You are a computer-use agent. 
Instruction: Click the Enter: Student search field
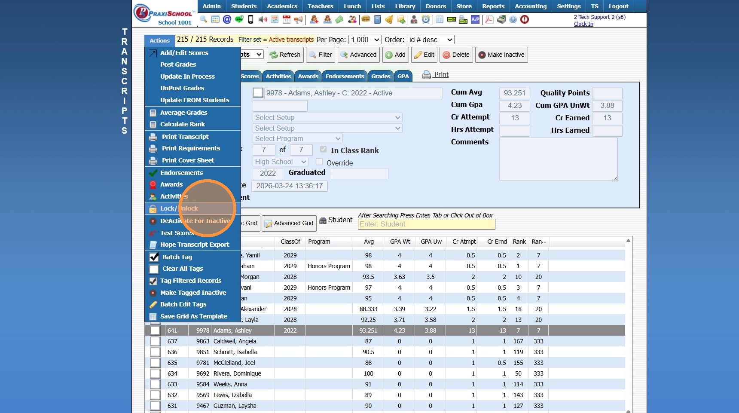pos(426,224)
